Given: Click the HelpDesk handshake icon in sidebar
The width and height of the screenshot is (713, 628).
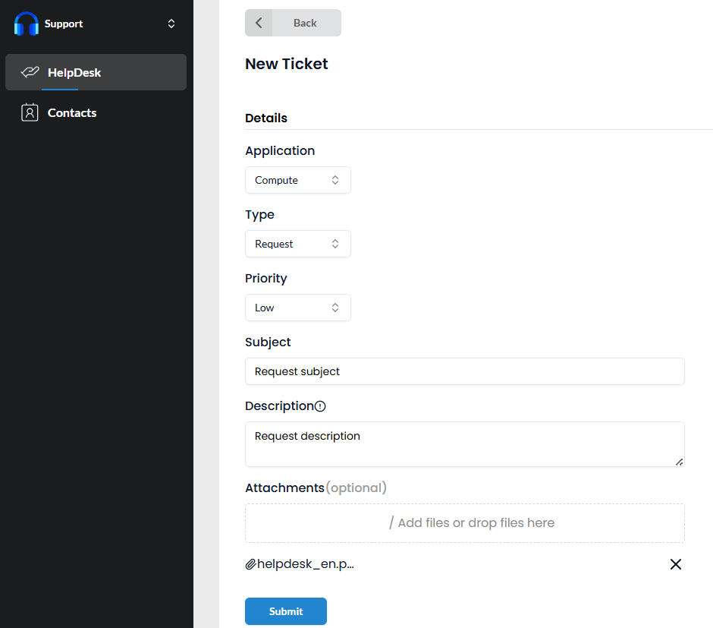Looking at the screenshot, I should [30, 73].
